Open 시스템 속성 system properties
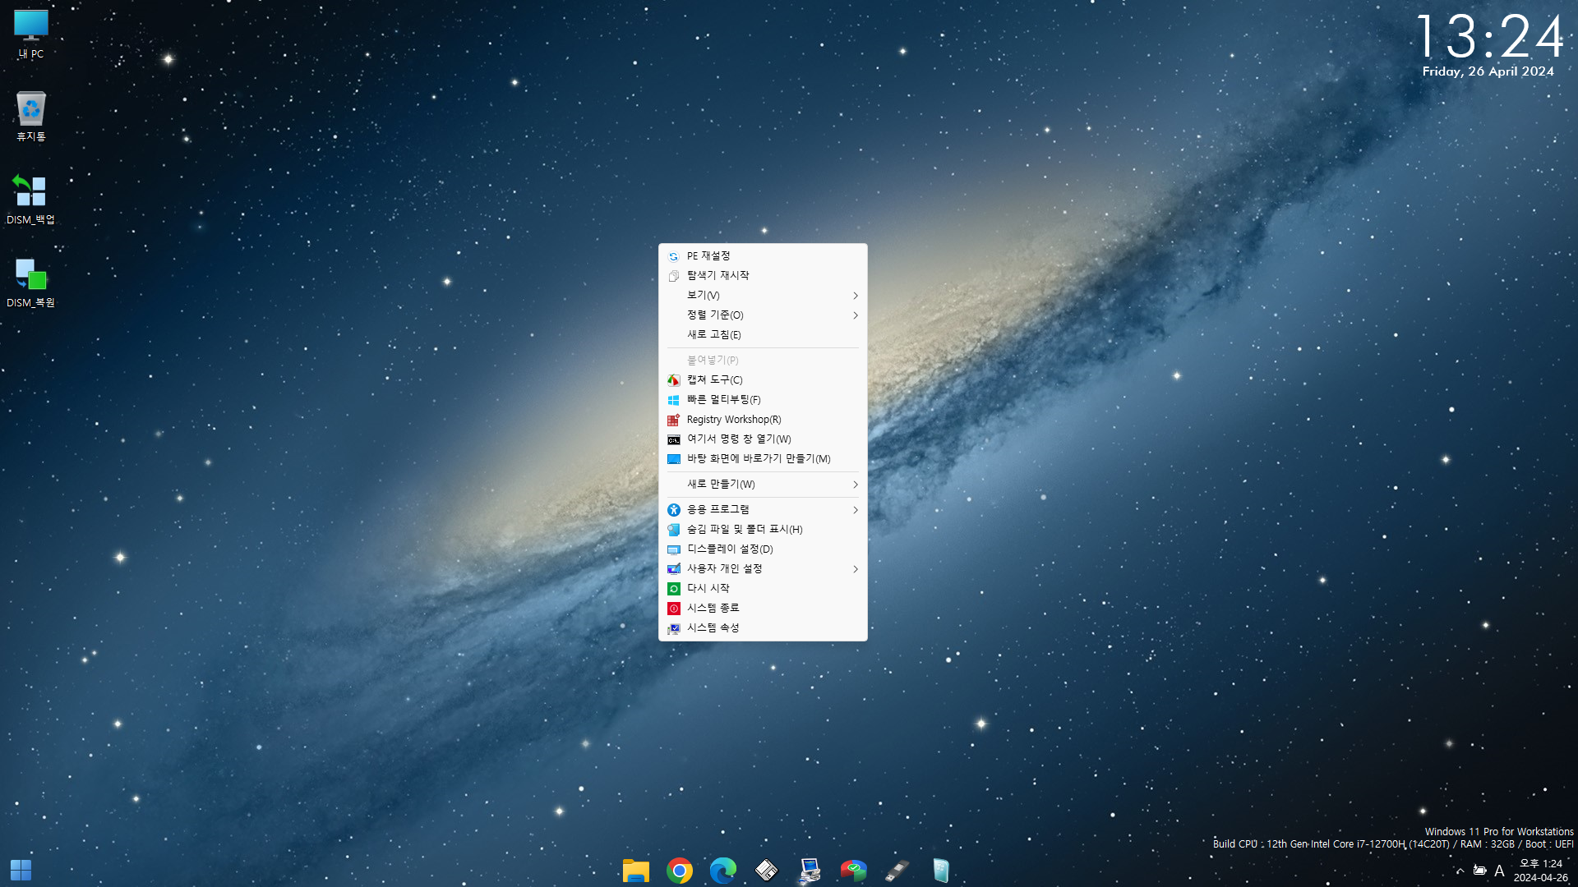The height and width of the screenshot is (887, 1578). click(763, 628)
